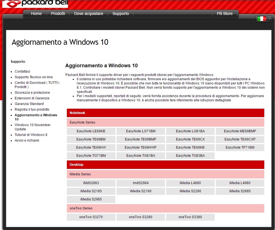Click the Packard Bell logo
This screenshot has width=275, height=230.
35,3
